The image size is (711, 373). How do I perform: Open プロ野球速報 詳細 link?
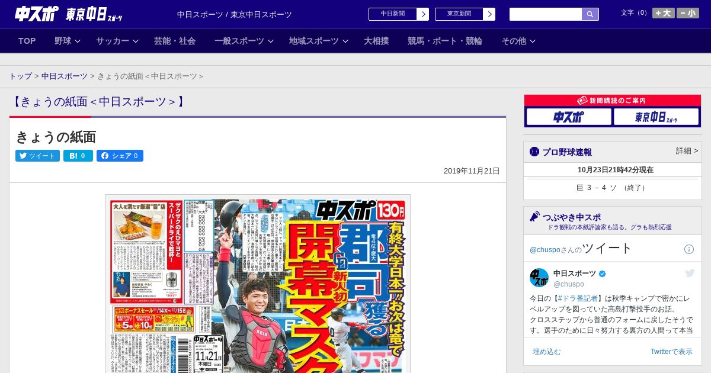(x=687, y=151)
